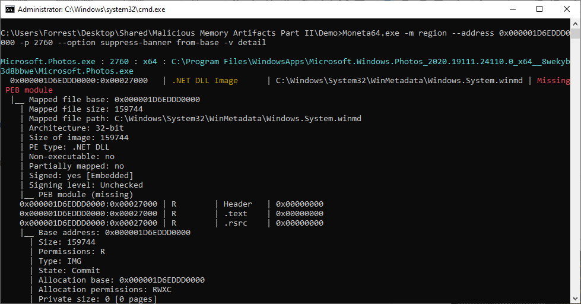581x304 pixels.
Task: Click the 'Mapped file path' line
Action: (195, 119)
